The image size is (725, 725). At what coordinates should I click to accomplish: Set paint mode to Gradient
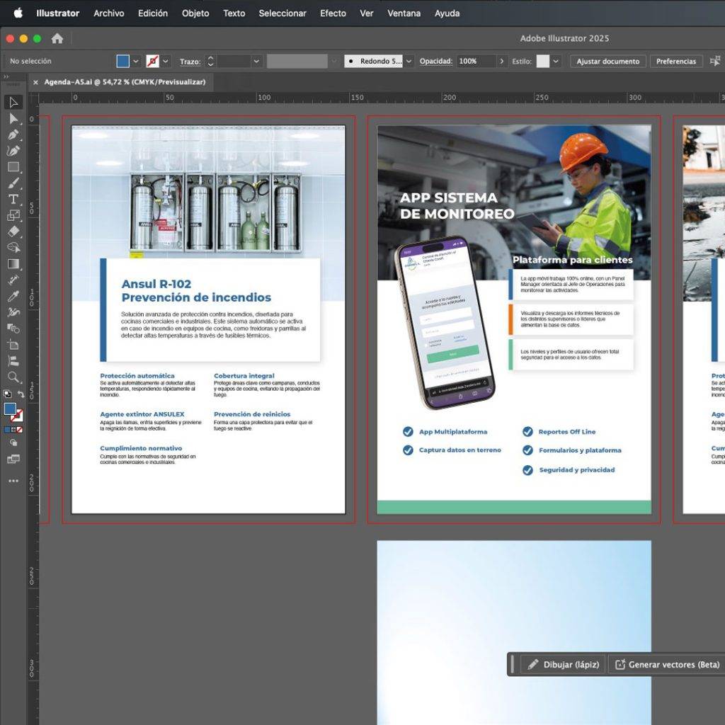click(13, 430)
